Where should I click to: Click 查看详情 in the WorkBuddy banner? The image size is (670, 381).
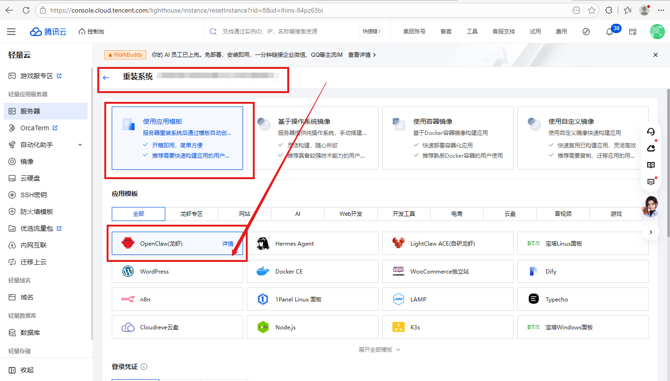point(362,55)
